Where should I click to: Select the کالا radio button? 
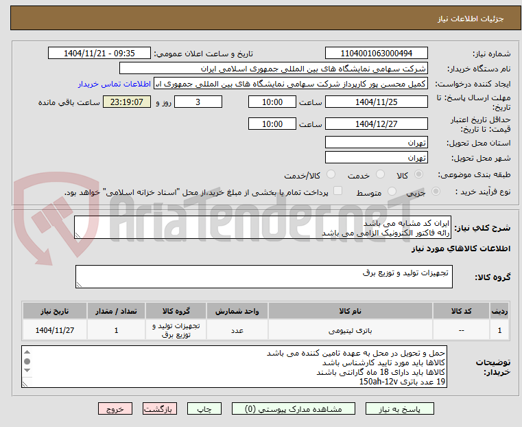(x=419, y=174)
